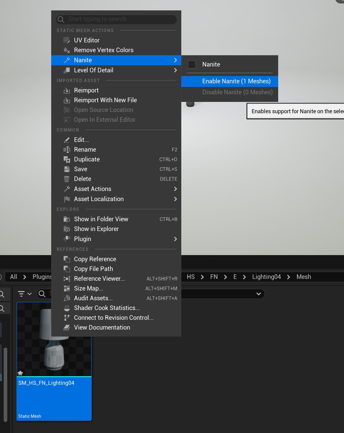This screenshot has height=433, width=344.
Task: Click the Audit Assets icon
Action: pyautogui.click(x=67, y=298)
